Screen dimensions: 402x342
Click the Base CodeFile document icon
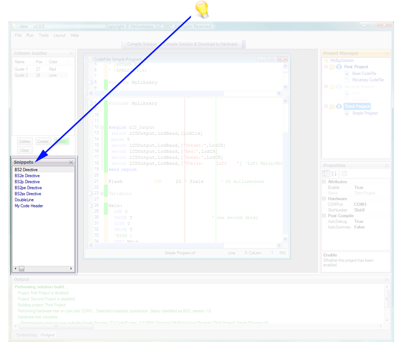[347, 73]
